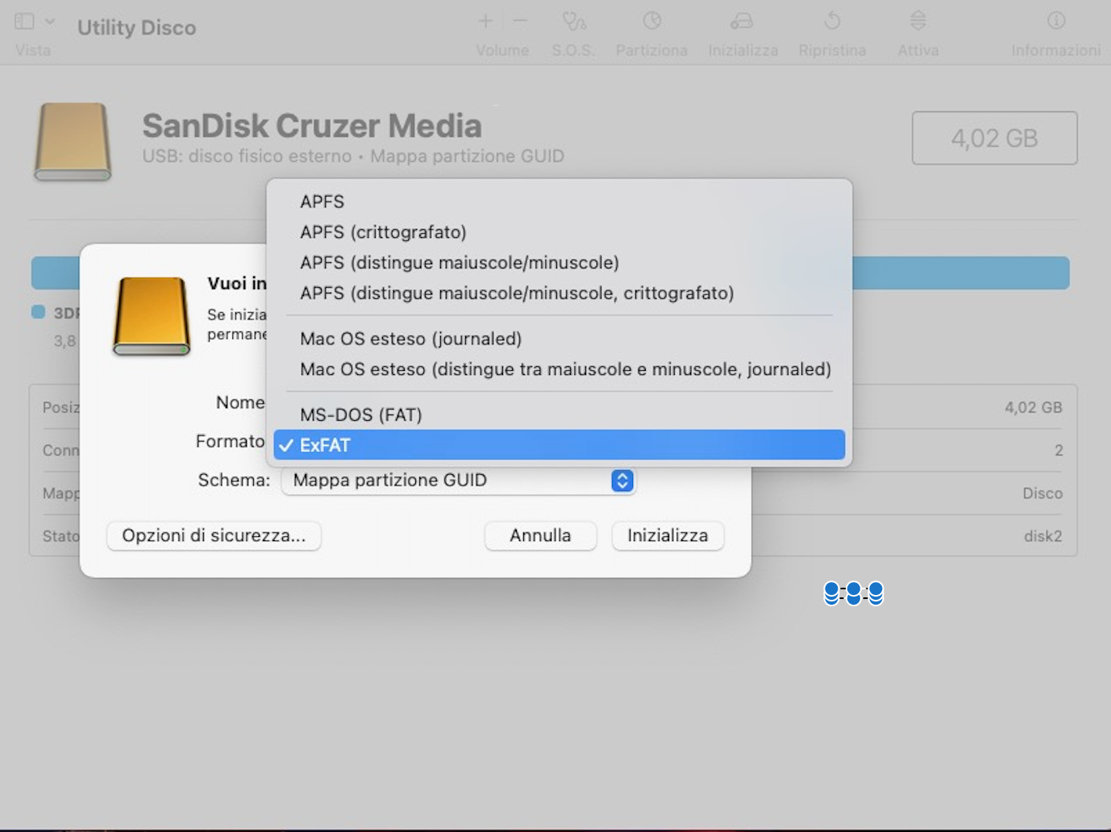Click the blue stacked disks icon
1111x832 pixels.
[853, 593]
